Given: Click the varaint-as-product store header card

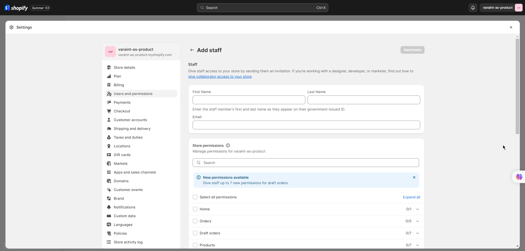Looking at the screenshot, I should (141, 52).
